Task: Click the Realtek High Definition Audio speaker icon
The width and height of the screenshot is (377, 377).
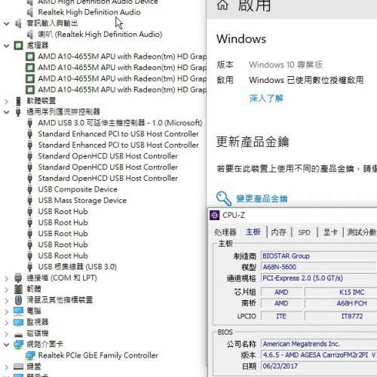Action: click(x=30, y=12)
